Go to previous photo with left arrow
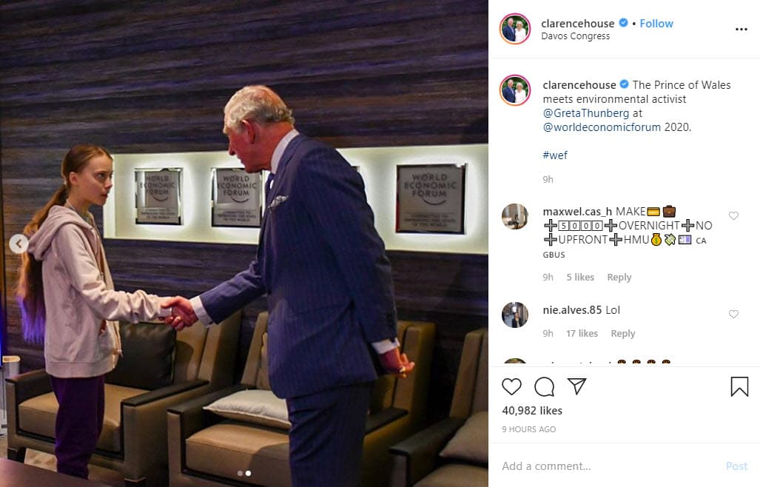Viewport: 760px width, 487px height. click(x=19, y=243)
